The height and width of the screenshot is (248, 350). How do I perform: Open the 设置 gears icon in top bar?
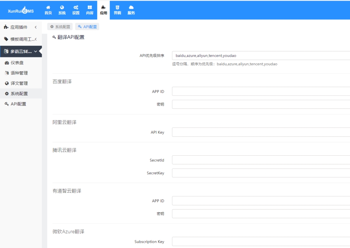[x=76, y=7]
